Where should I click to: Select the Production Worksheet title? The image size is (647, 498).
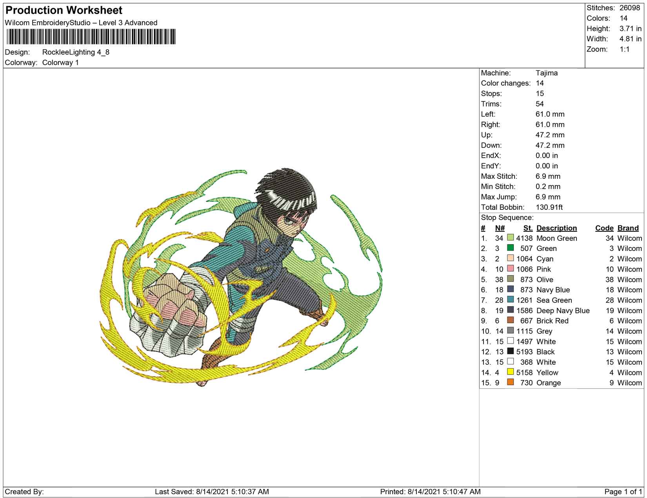[x=64, y=10]
